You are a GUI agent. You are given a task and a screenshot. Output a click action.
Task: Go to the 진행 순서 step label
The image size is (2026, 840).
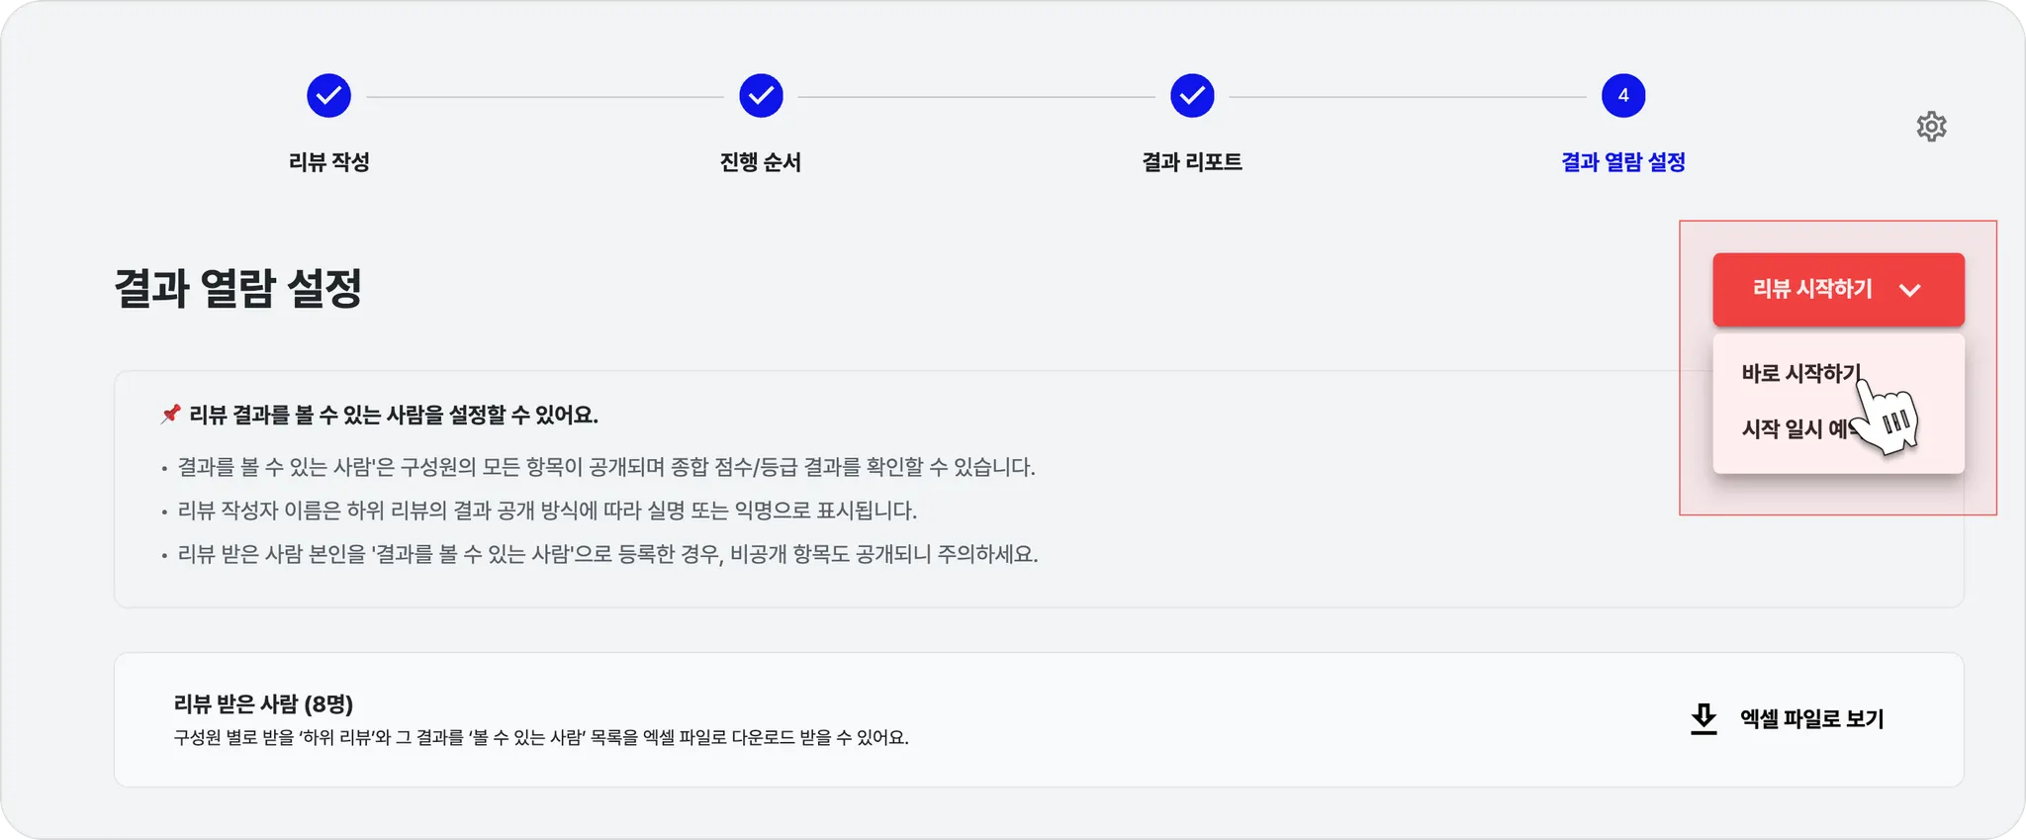(x=761, y=162)
